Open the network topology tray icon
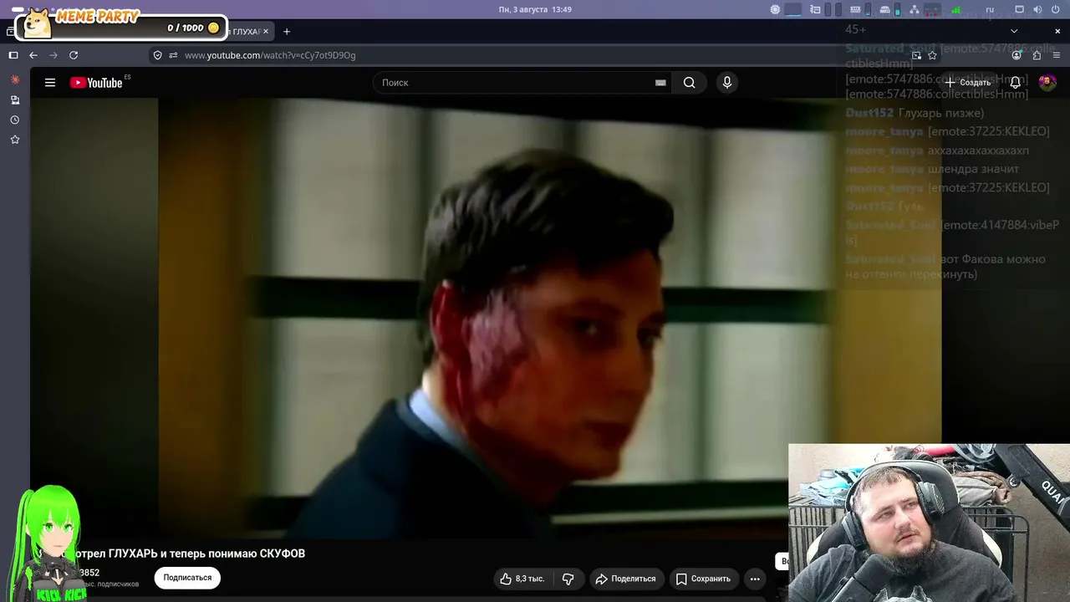This screenshot has width=1070, height=602. [x=914, y=10]
